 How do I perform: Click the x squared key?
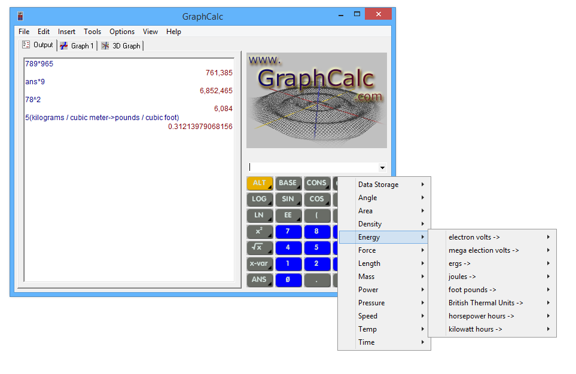(260, 232)
